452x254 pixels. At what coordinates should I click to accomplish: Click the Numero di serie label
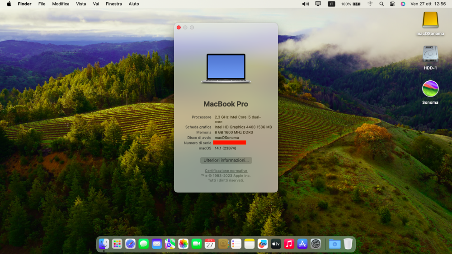pyautogui.click(x=198, y=143)
